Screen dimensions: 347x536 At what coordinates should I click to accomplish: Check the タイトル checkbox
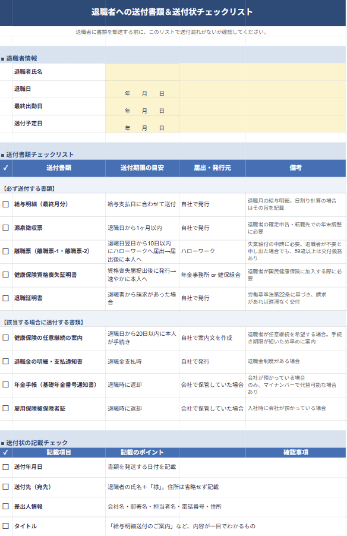pos(6,526)
